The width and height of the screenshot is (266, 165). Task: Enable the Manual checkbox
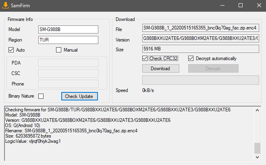[58, 50]
